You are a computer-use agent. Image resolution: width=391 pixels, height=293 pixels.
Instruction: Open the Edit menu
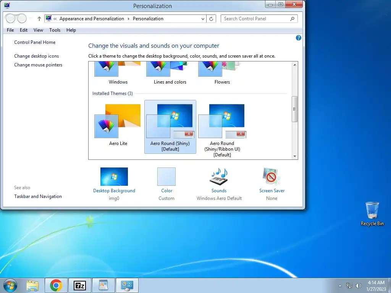pyautogui.click(x=23, y=30)
